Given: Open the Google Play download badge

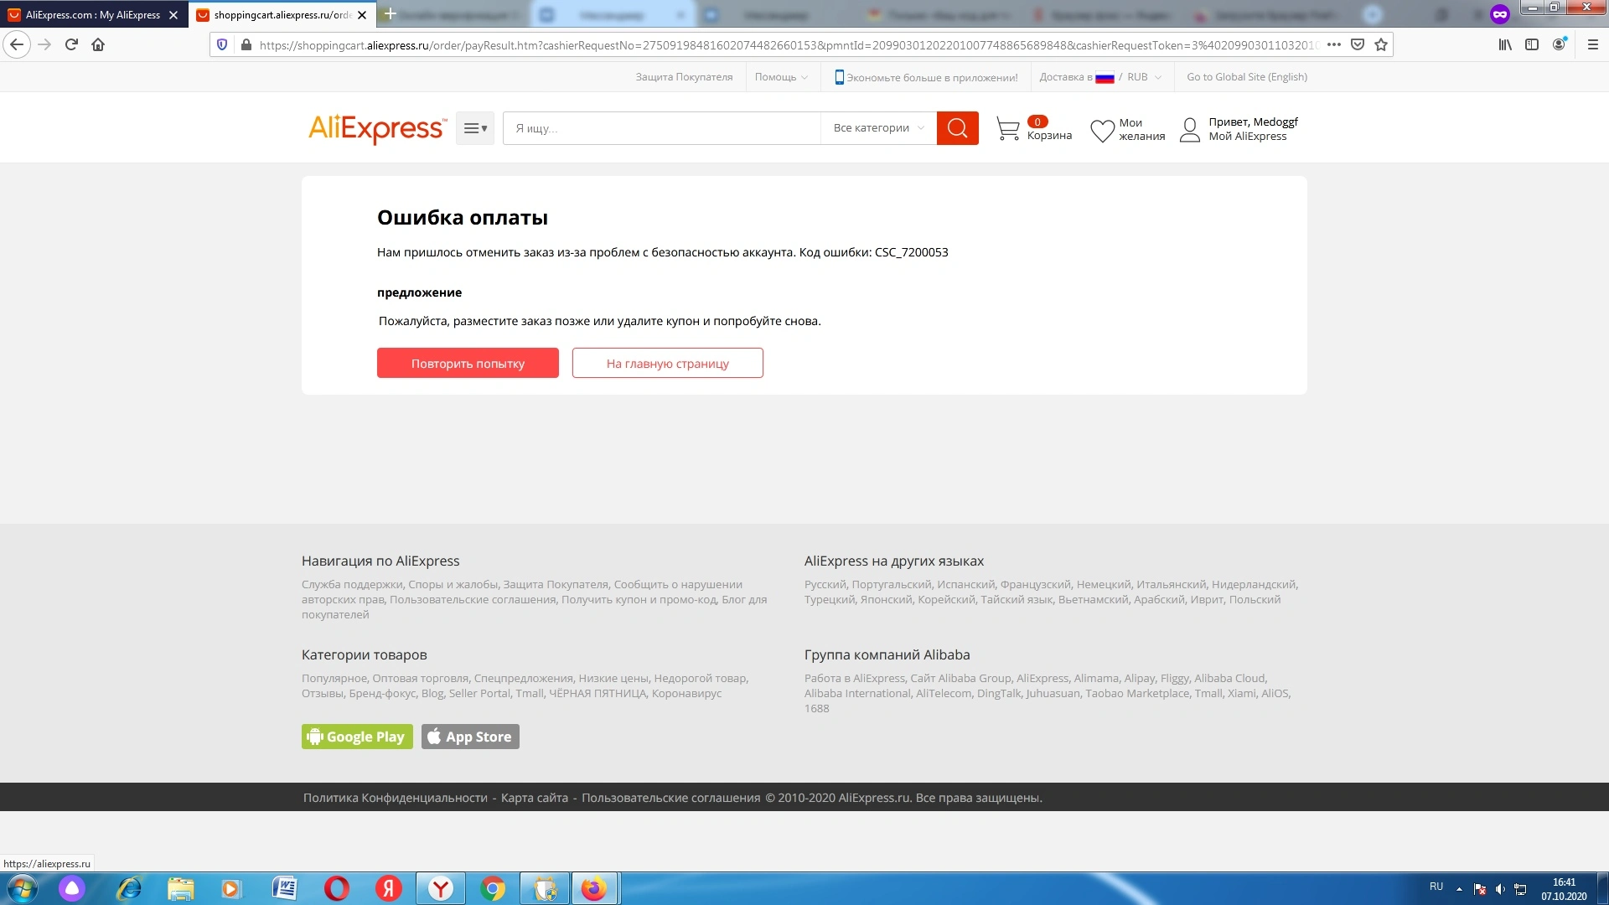Looking at the screenshot, I should [x=357, y=737].
